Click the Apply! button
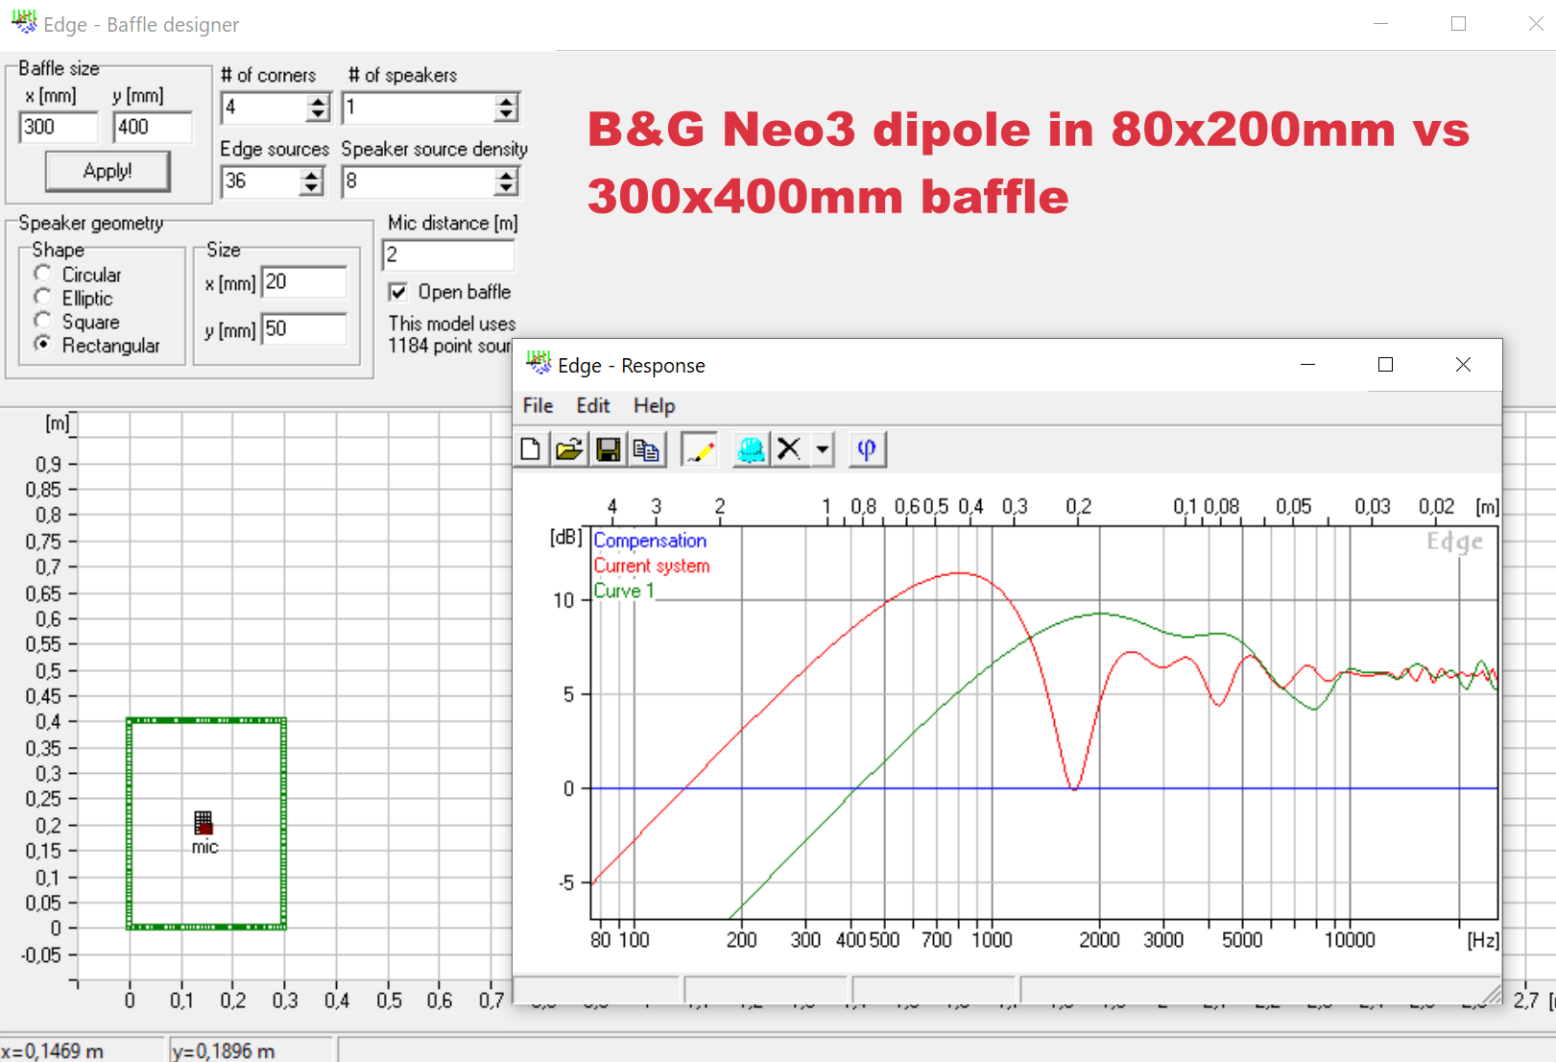Image resolution: width=1556 pixels, height=1062 pixels. click(x=108, y=172)
